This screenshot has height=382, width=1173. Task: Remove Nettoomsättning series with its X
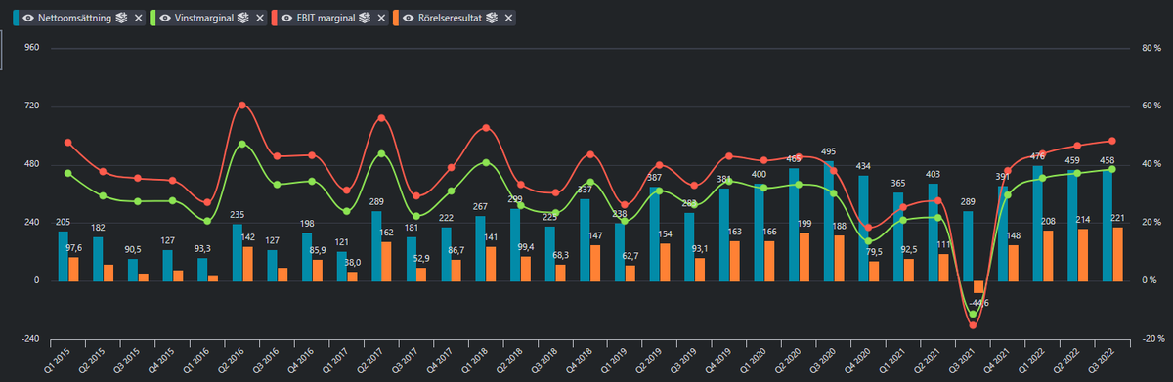[x=139, y=18]
